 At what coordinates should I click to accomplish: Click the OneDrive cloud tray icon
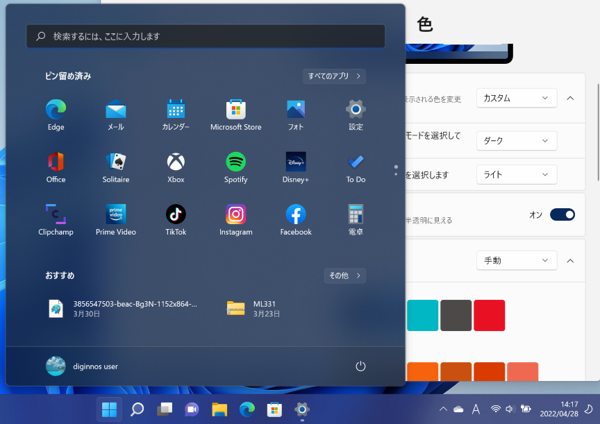click(458, 409)
